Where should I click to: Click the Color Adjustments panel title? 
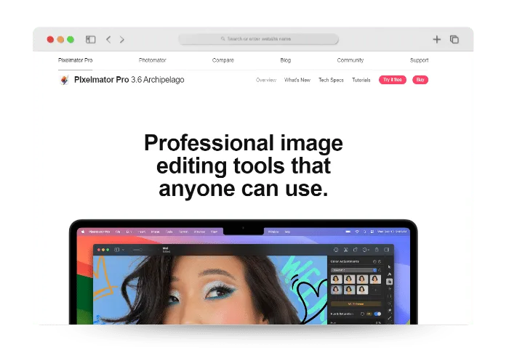345,261
